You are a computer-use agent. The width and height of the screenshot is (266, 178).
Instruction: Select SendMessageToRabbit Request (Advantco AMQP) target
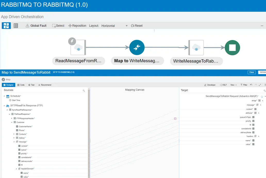231,96
